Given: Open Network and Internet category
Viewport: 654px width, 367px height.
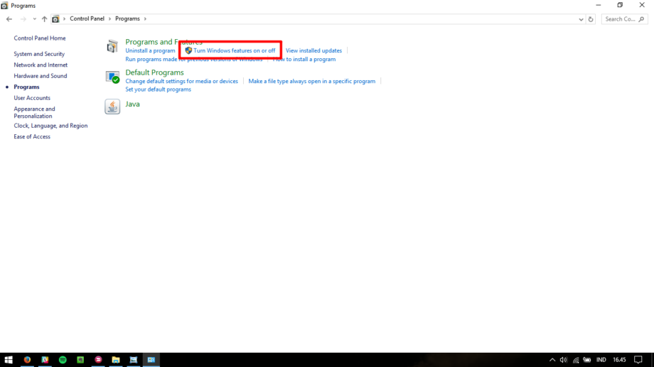Looking at the screenshot, I should point(41,65).
